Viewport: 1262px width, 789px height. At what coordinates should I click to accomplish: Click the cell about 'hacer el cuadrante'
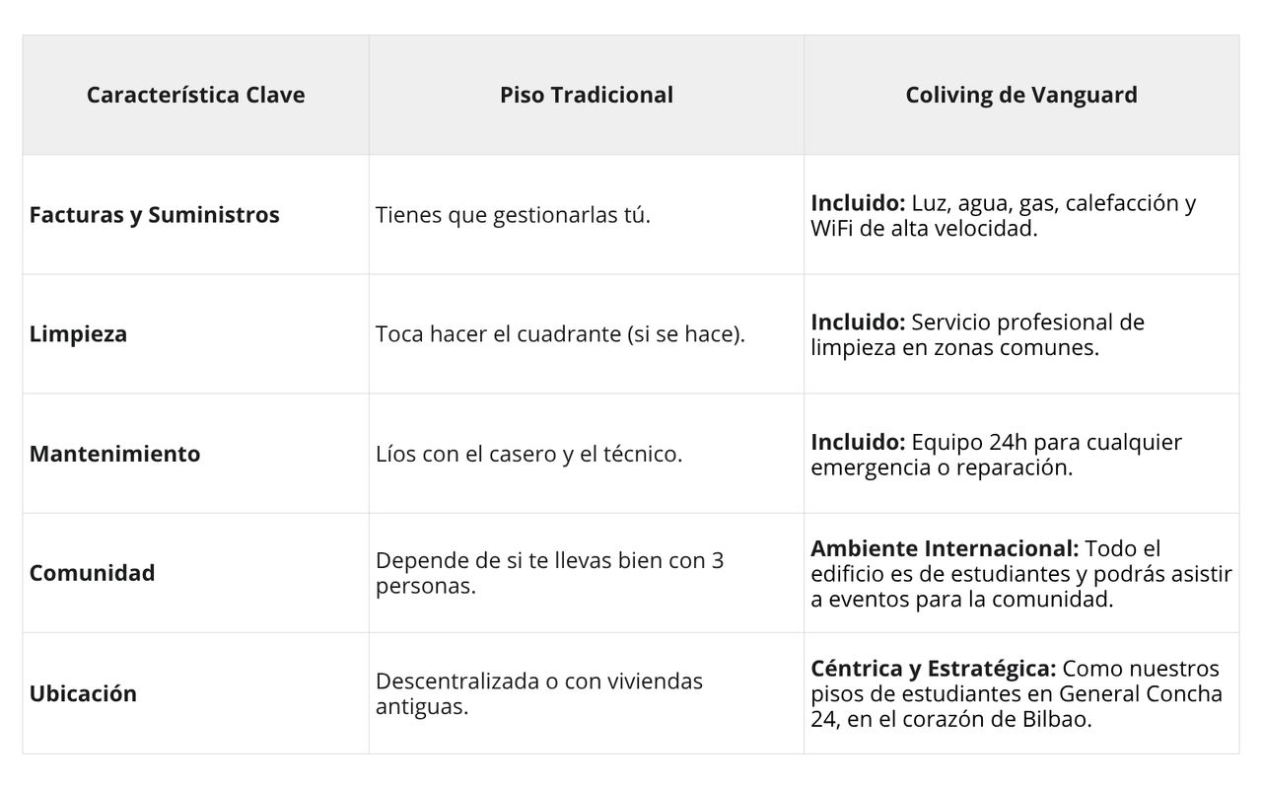560,334
